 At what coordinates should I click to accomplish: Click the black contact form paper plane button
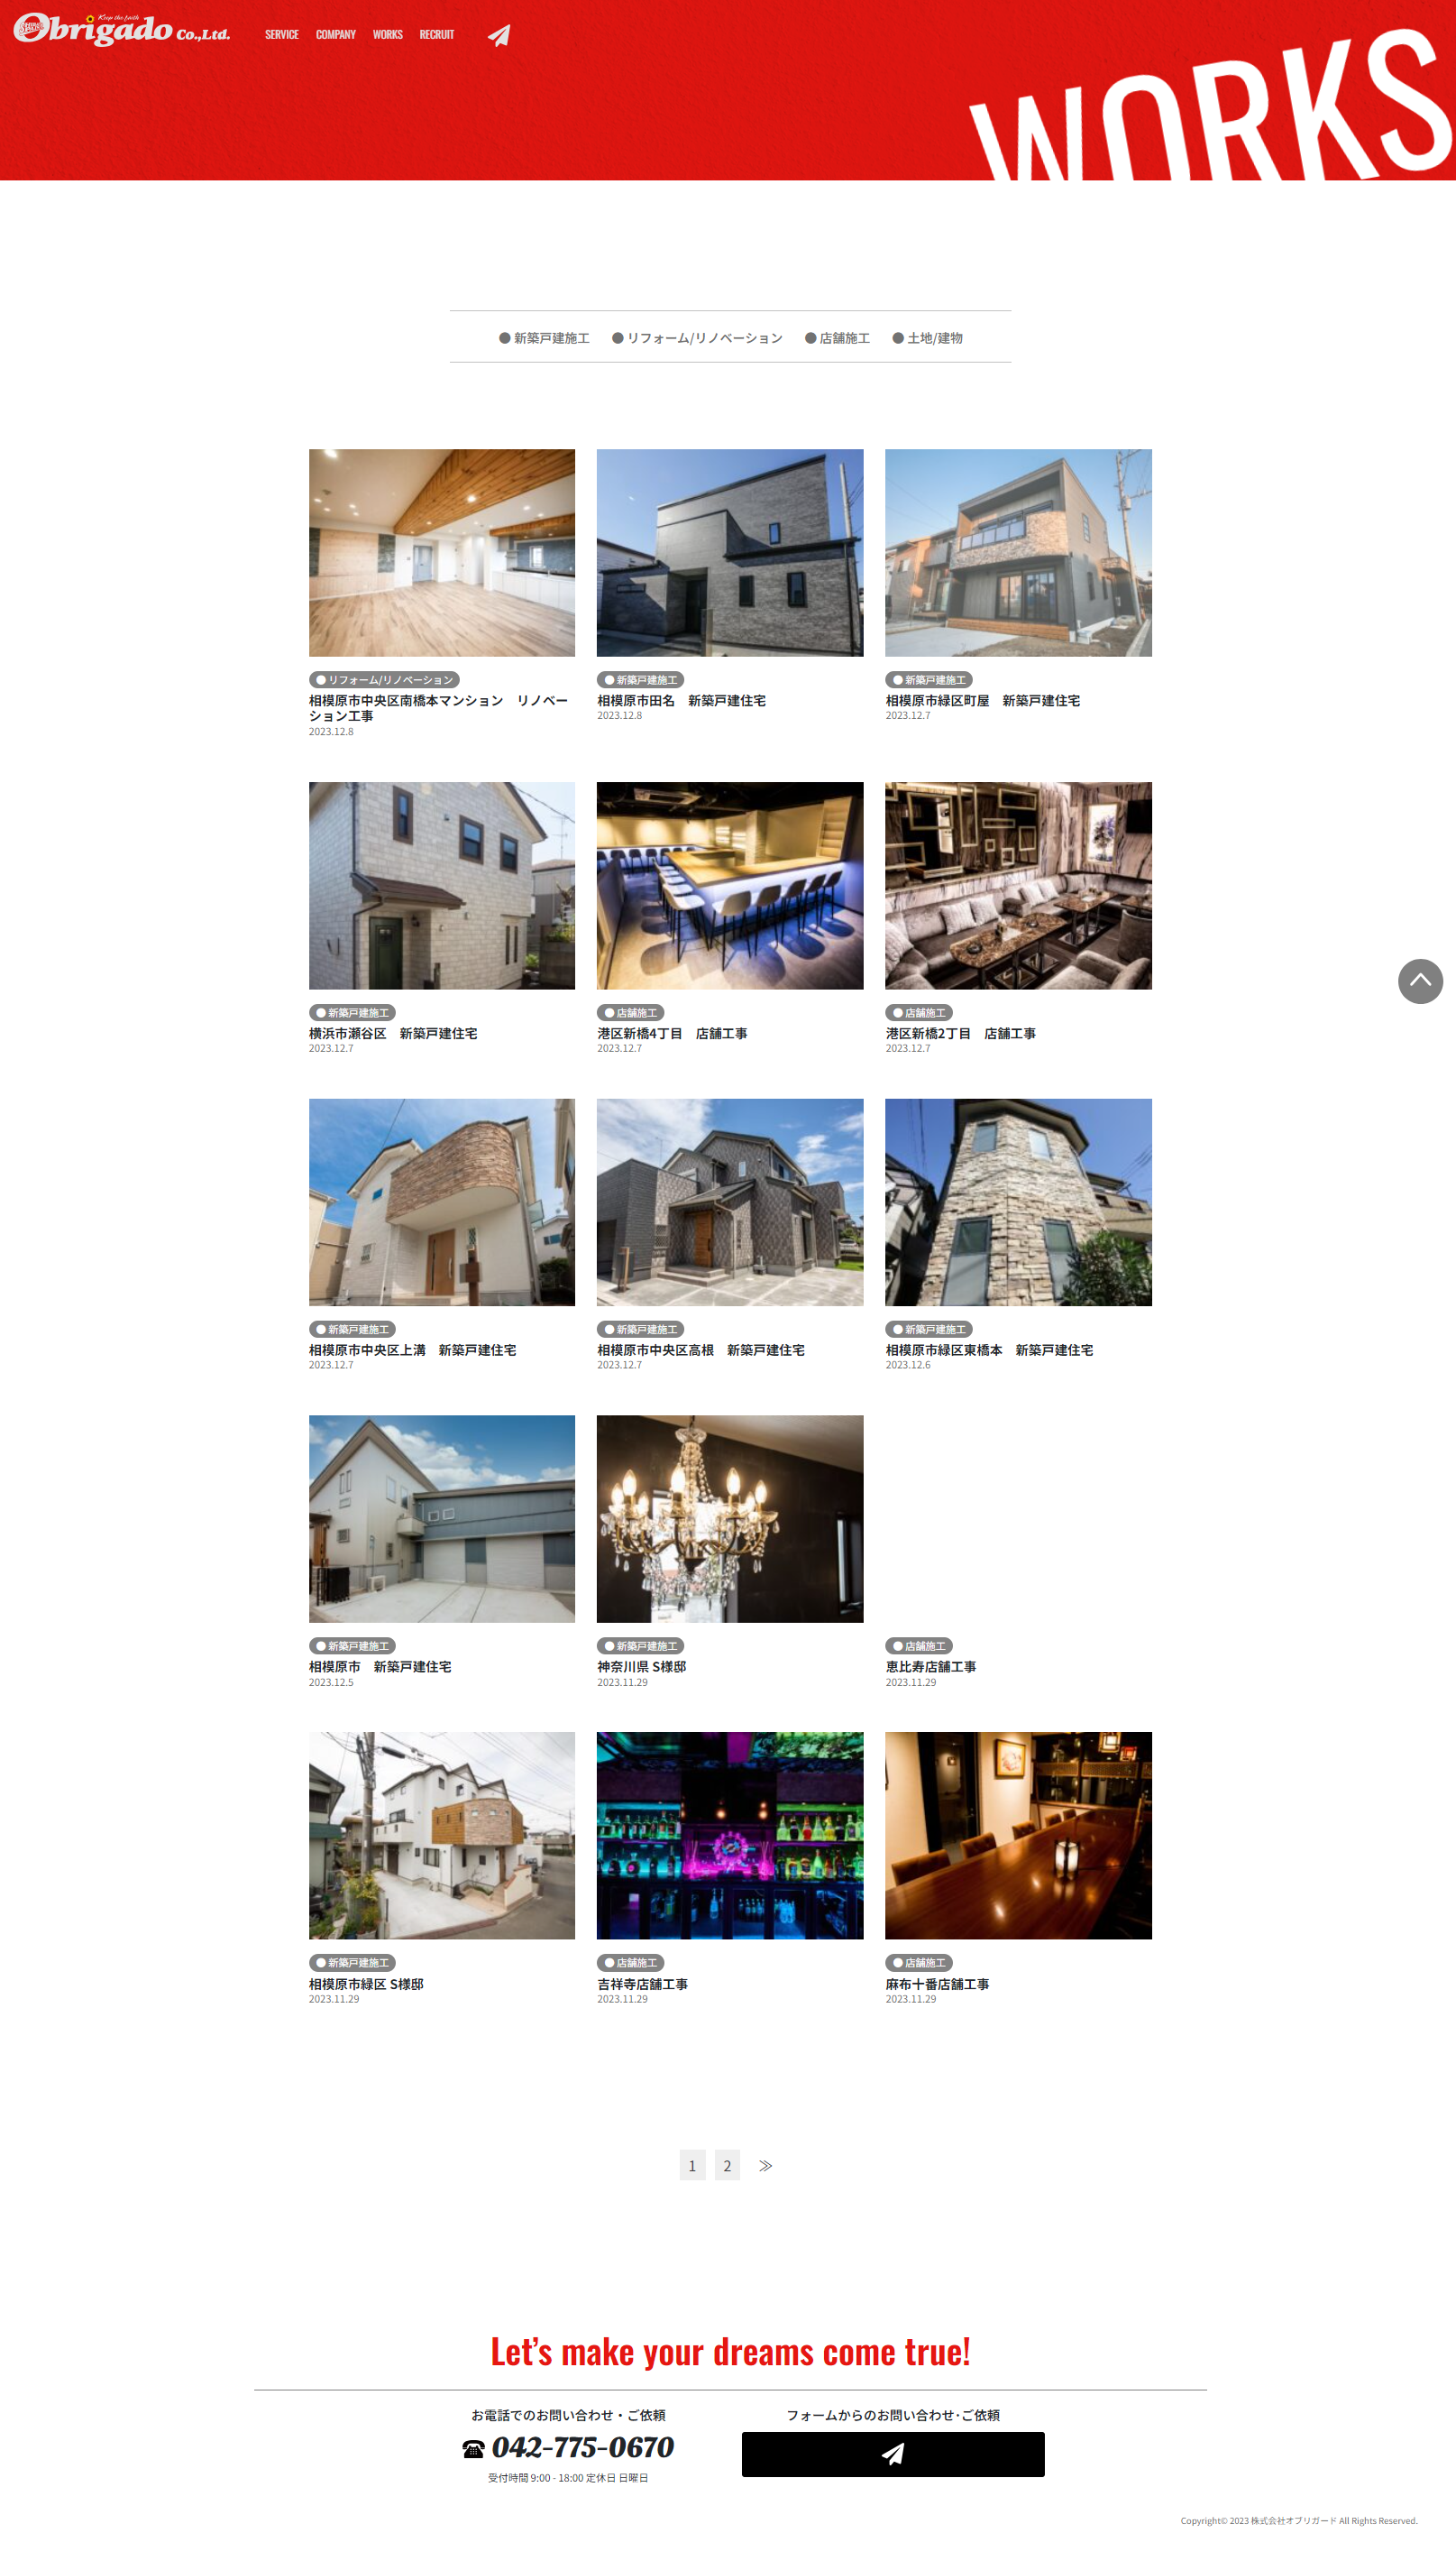pos(892,2454)
